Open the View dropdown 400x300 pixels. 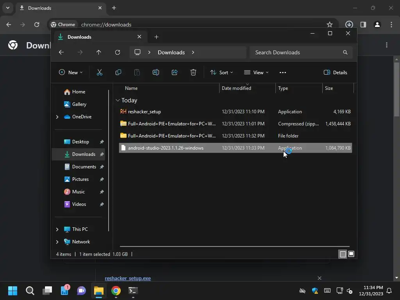pos(256,72)
